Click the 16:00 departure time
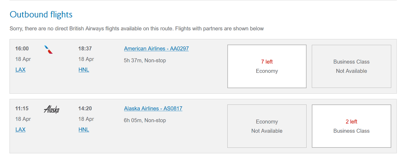 pyautogui.click(x=22, y=49)
